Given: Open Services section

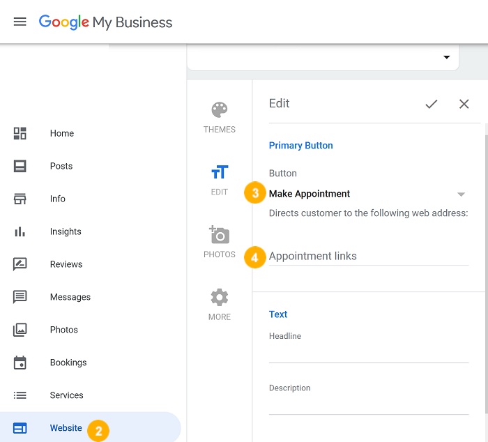Looking at the screenshot, I should pos(67,395).
